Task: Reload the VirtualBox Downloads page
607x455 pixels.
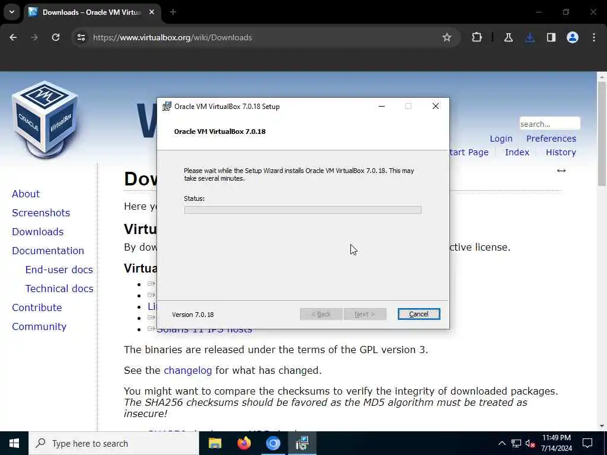Action: click(56, 37)
